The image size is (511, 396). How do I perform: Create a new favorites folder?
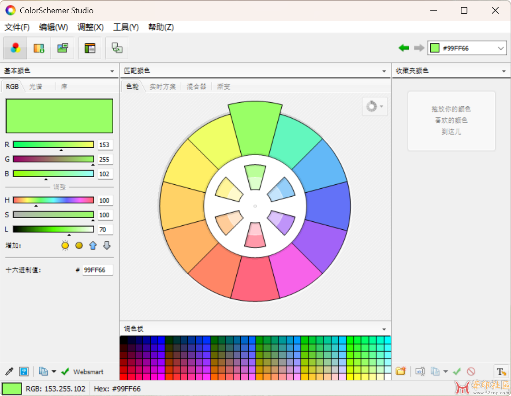pyautogui.click(x=400, y=371)
